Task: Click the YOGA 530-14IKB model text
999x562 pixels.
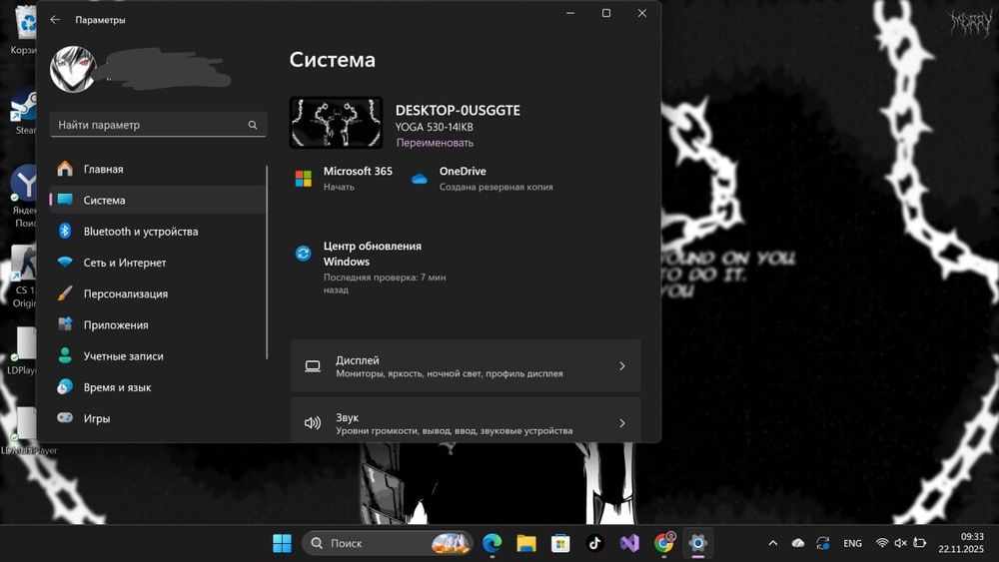Action: tap(434, 127)
